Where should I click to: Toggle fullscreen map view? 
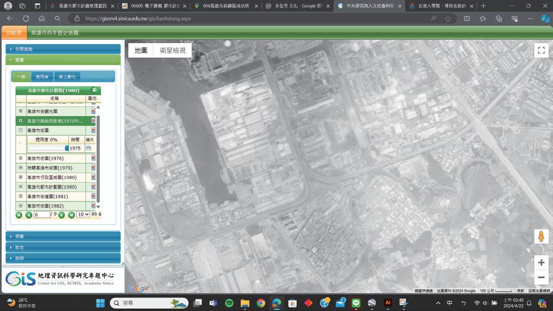pyautogui.click(x=541, y=50)
